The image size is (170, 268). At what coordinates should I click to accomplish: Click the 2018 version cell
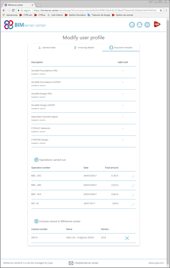pos(103,237)
